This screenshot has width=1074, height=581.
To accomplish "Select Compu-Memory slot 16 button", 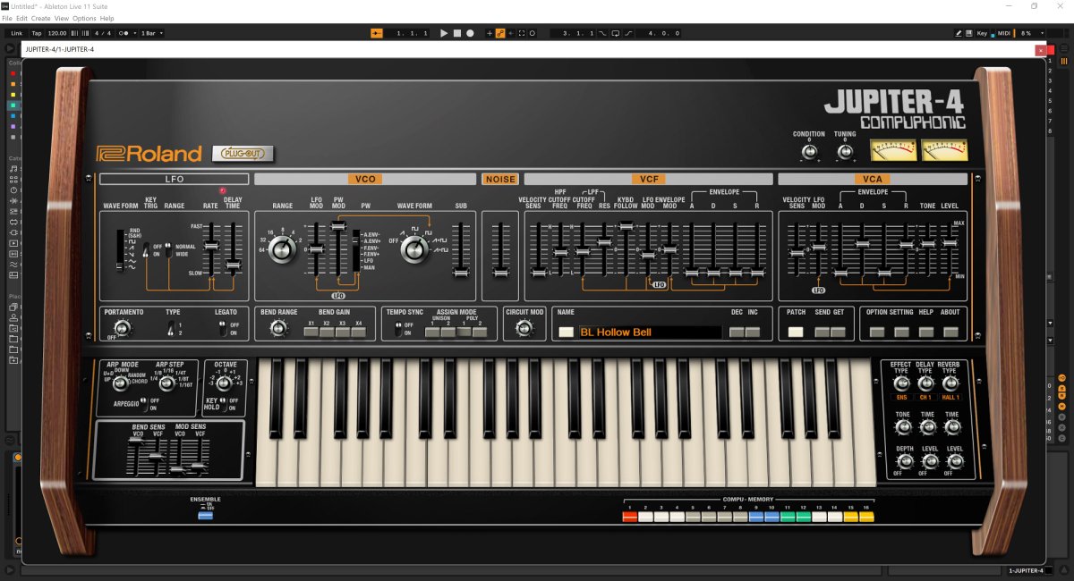I will pos(866,517).
